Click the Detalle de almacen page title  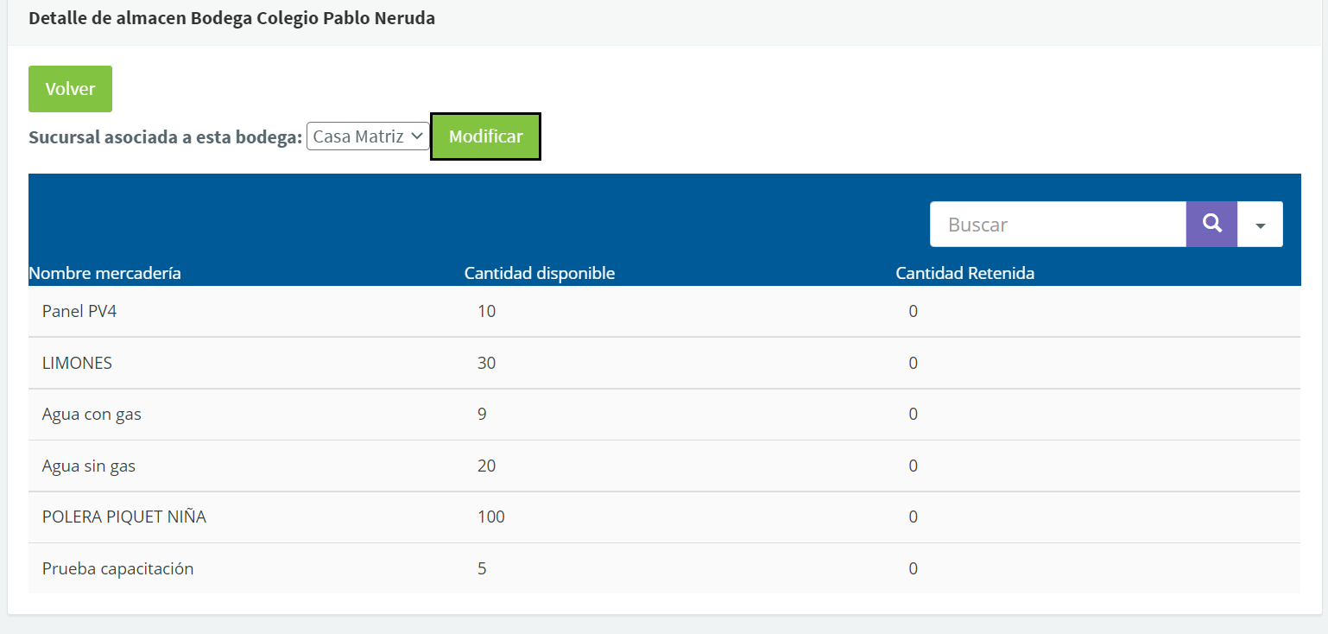tap(231, 18)
